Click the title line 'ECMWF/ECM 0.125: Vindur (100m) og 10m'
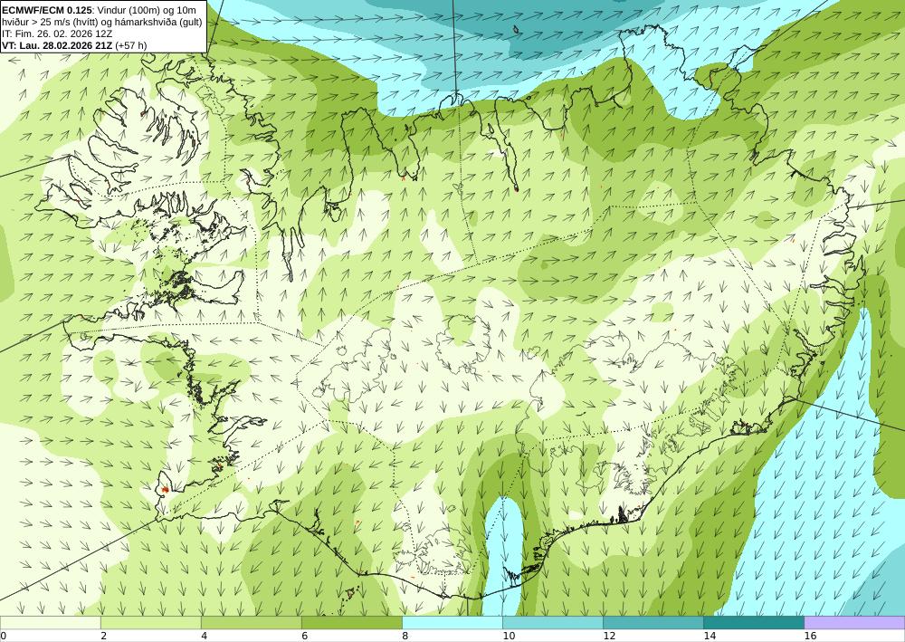905x642 pixels. click(99, 10)
